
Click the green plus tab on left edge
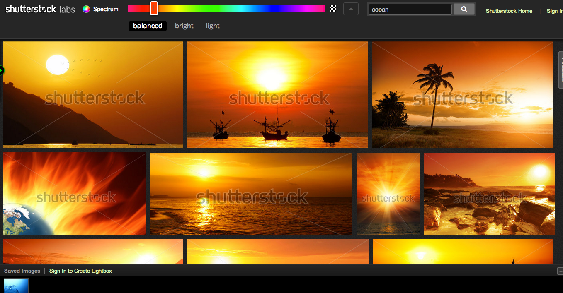pyautogui.click(x=1, y=71)
